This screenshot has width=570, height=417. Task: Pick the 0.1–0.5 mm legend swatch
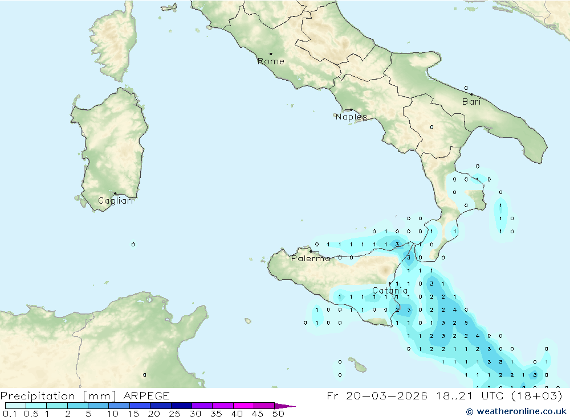click(15, 406)
